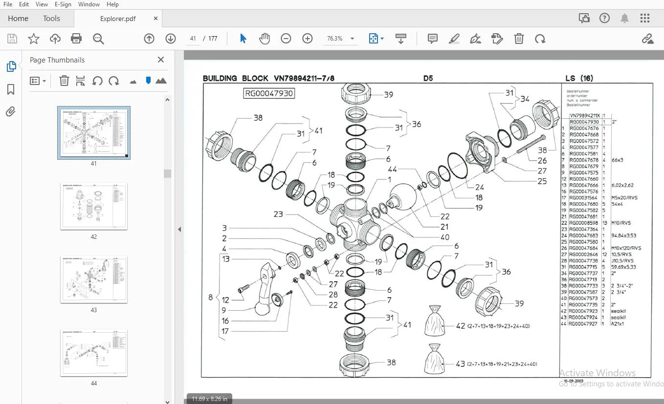Select the page 43 thumbnail
The image size is (664, 404).
coord(94,279)
